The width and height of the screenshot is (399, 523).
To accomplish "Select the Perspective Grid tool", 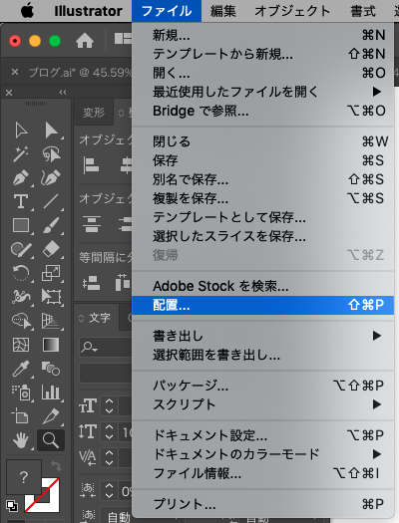I will coord(51,321).
